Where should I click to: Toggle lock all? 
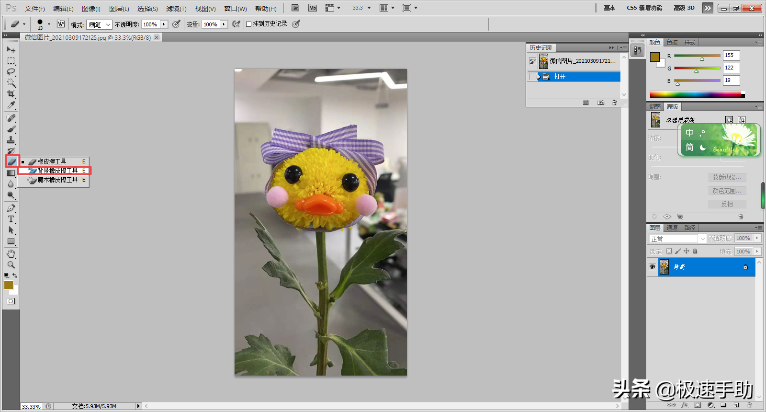pyautogui.click(x=695, y=251)
